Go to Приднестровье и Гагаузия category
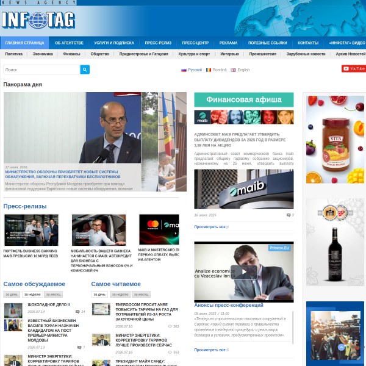366x366 pixels. point(144,54)
